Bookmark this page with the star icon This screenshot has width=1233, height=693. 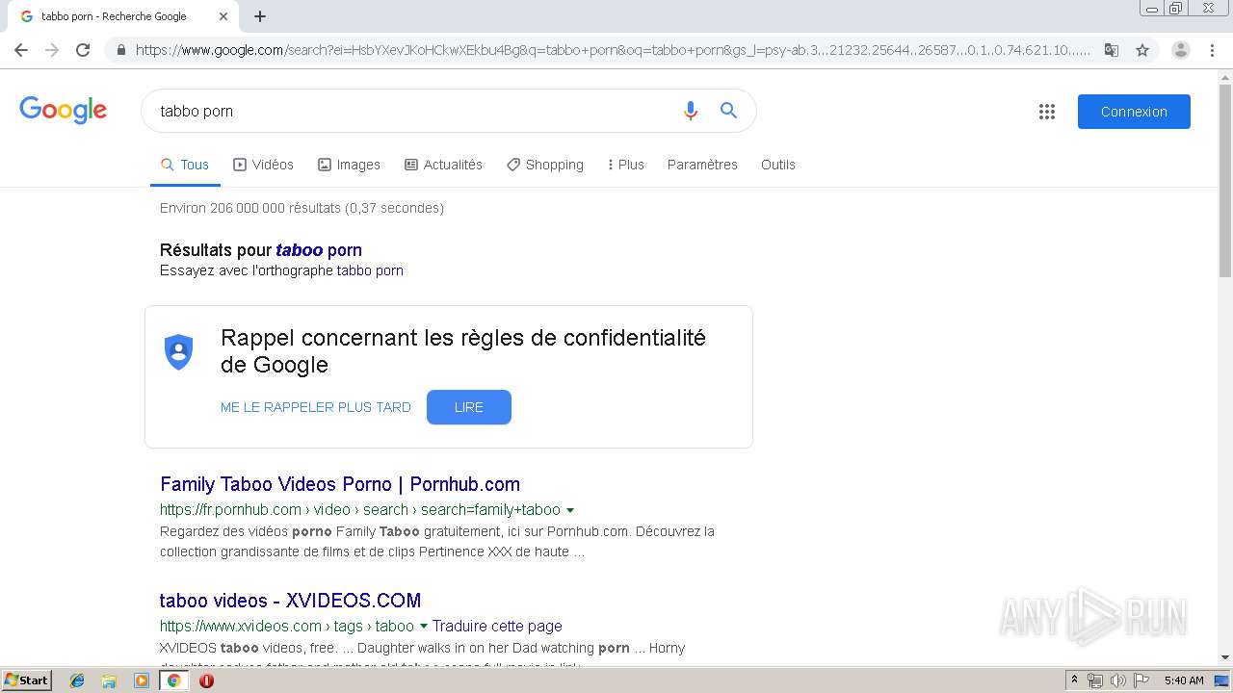(1142, 50)
